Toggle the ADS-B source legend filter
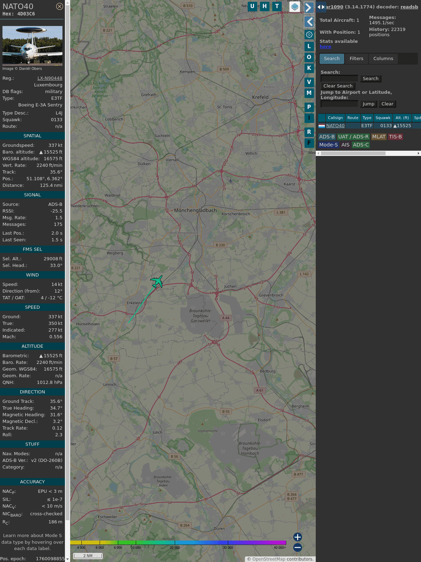This screenshot has height=562, width=421. [x=327, y=137]
